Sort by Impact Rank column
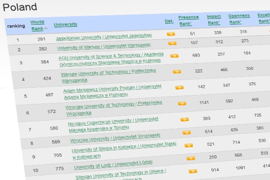 coord(214,19)
